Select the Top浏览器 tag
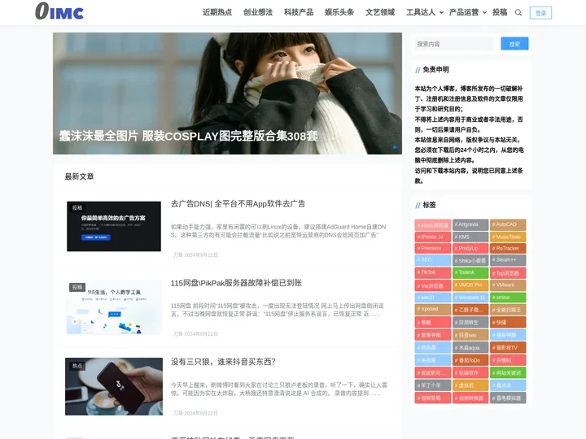This screenshot has width=586, height=439. click(x=508, y=273)
